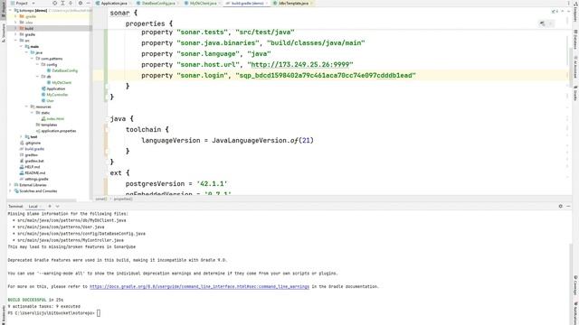
Task: Select the build.gradle (demo) tab
Action: coord(247,3)
